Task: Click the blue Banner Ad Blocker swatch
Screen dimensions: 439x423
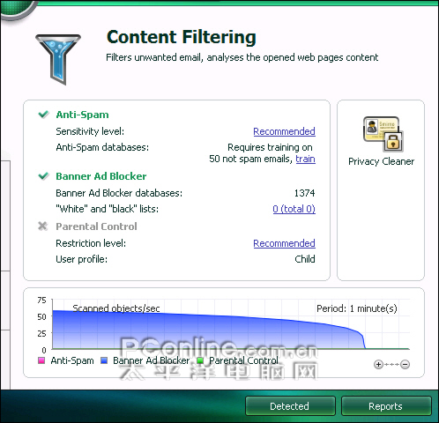Action: pyautogui.click(x=104, y=360)
